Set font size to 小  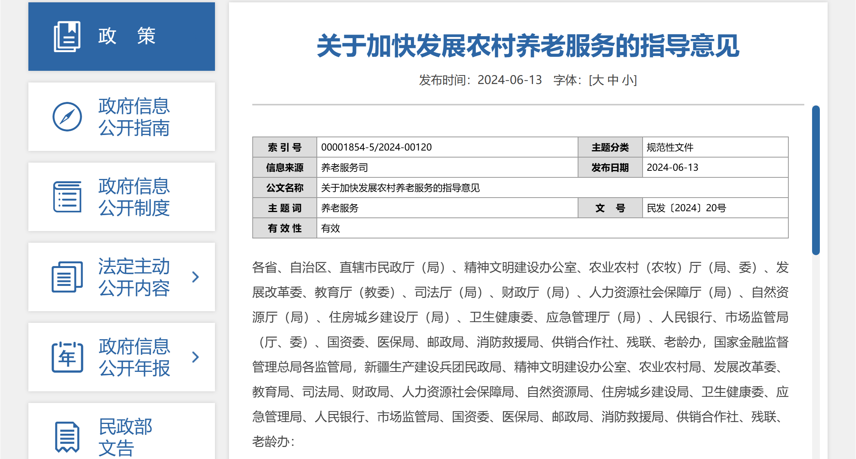627,80
